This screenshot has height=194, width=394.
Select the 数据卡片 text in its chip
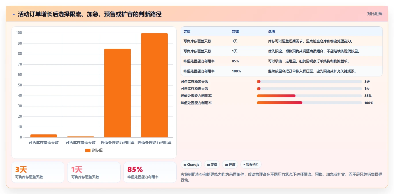252,165
